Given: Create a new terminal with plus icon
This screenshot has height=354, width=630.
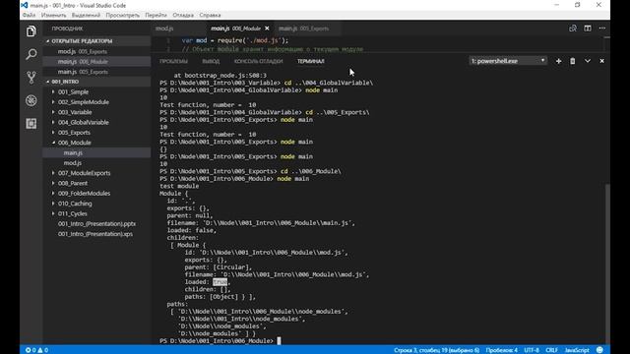Looking at the screenshot, I should click(558, 61).
